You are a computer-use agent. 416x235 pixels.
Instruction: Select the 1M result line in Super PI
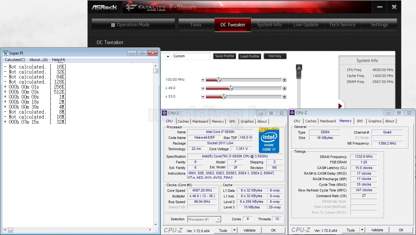[x=35, y=97]
